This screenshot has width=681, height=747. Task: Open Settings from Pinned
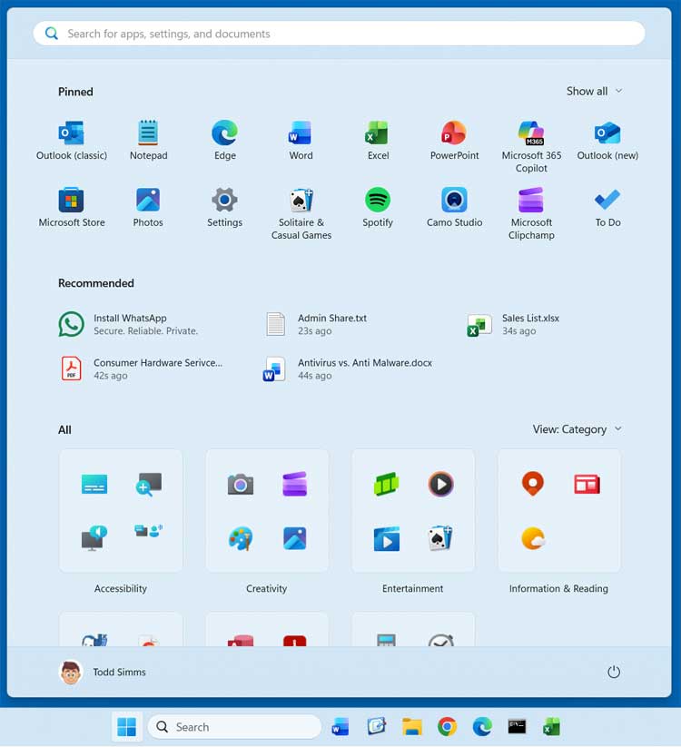pos(225,208)
